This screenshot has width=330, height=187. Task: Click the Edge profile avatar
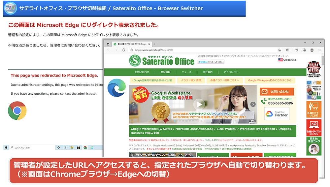[x=312, y=50]
